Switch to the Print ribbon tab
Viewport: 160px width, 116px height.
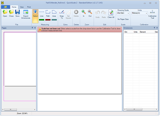[29, 7]
